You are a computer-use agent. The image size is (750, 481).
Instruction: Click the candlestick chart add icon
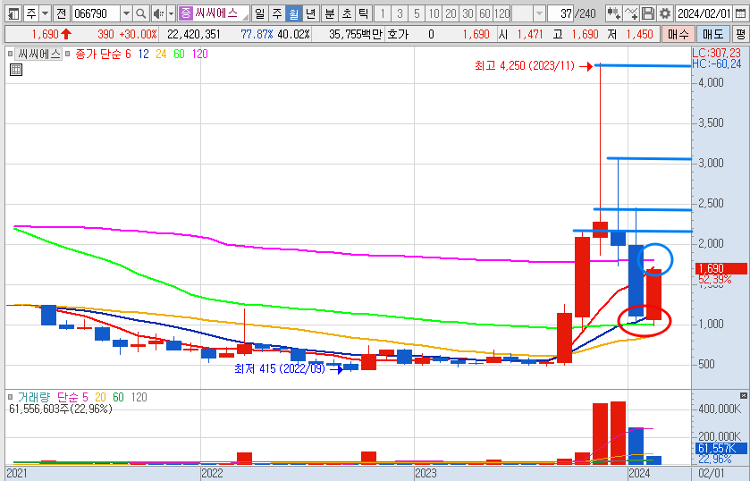click(x=614, y=13)
